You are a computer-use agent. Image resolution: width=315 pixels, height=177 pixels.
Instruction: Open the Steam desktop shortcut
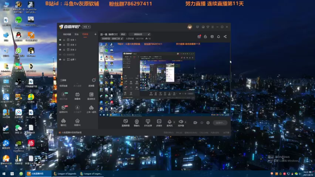pos(6,129)
